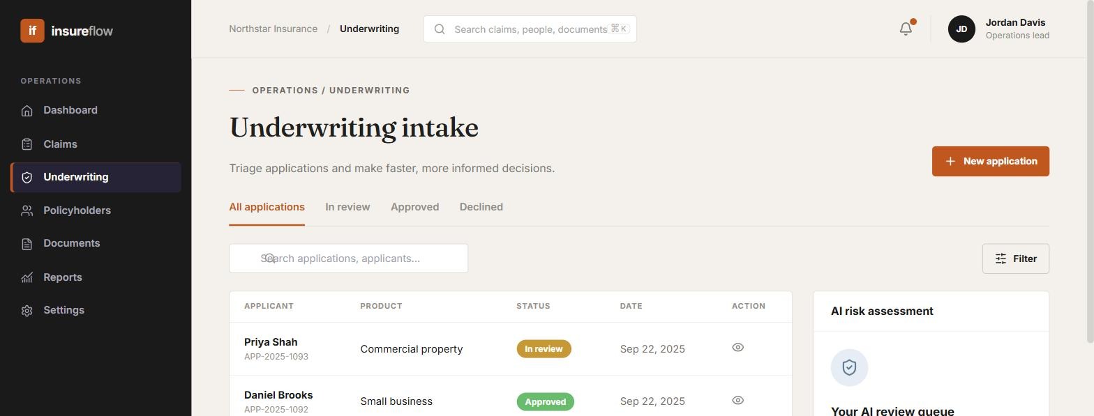Image resolution: width=1094 pixels, height=416 pixels.
Task: Click the Policyholders people icon
Action: [27, 210]
